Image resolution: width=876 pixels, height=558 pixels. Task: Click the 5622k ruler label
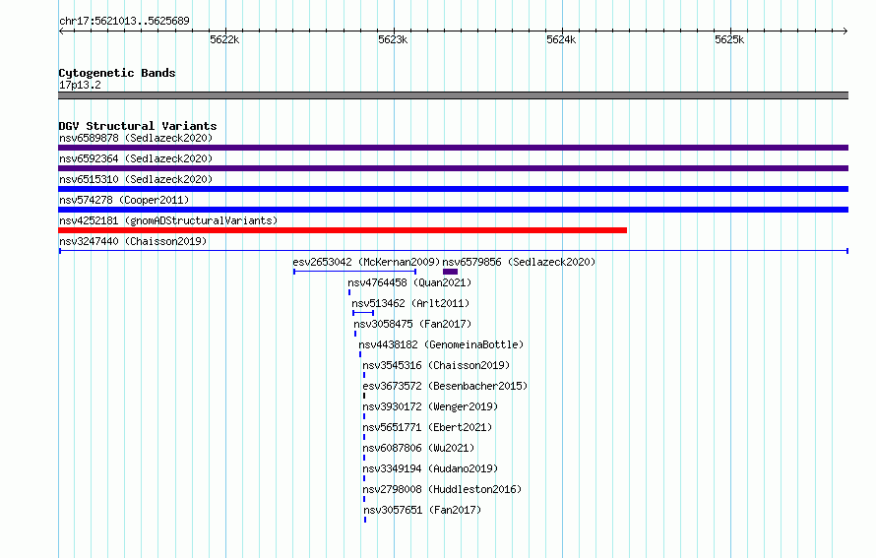[224, 39]
